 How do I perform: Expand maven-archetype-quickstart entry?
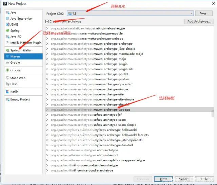pyautogui.click(x=47, y=84)
